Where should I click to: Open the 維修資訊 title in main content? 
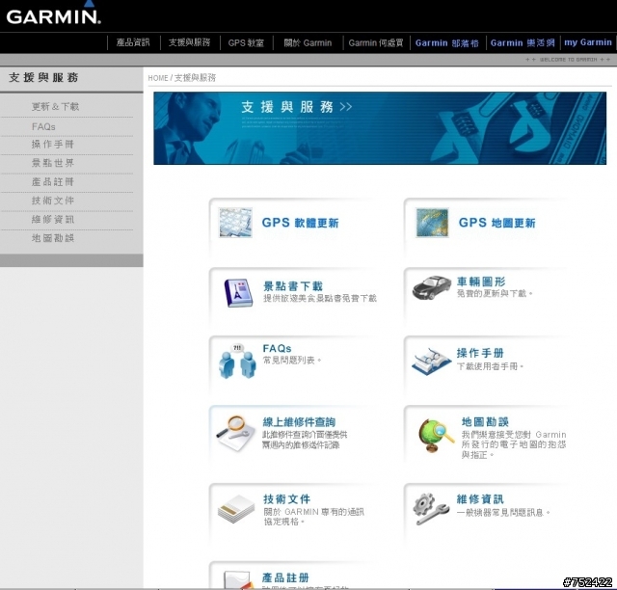480,499
